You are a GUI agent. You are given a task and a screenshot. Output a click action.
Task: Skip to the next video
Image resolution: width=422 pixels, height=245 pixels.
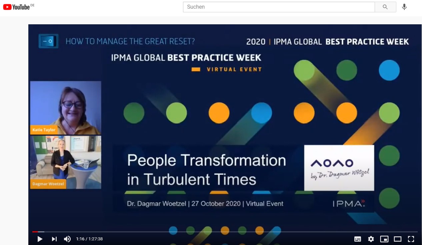click(x=54, y=239)
